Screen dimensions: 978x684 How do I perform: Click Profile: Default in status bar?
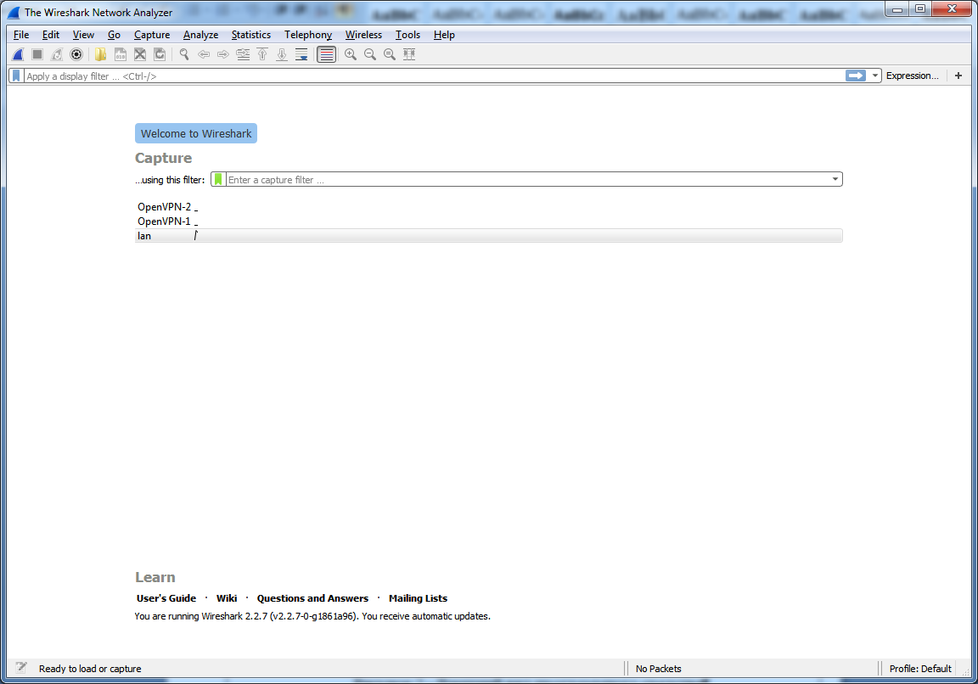click(x=920, y=669)
